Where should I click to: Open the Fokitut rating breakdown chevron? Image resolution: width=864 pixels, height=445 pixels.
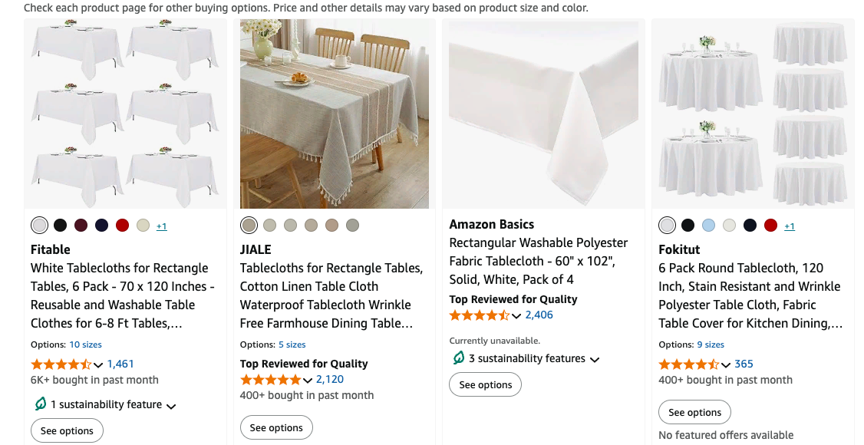pyautogui.click(x=726, y=365)
